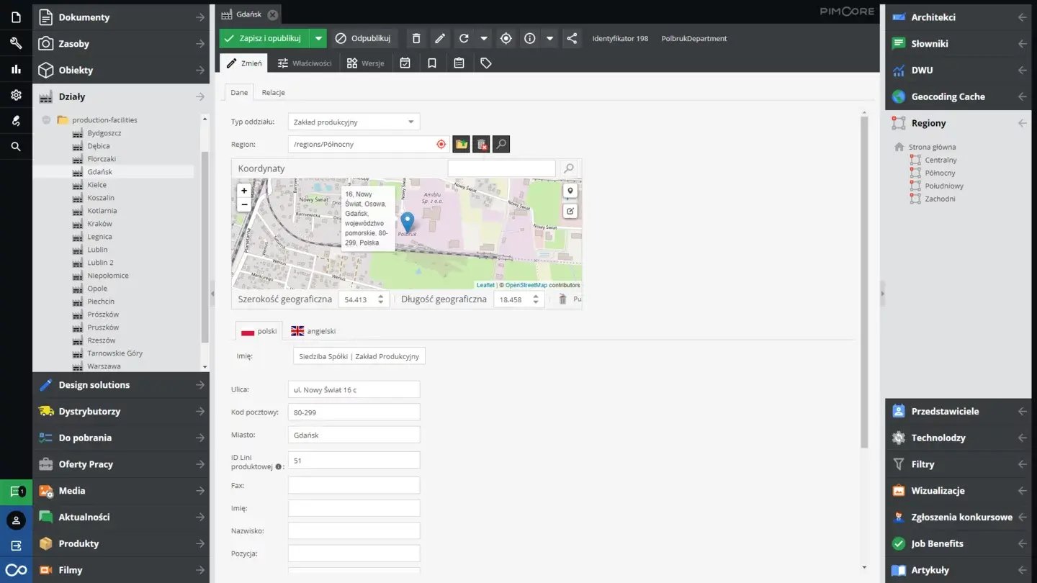Select the angielski language tab

click(313, 331)
